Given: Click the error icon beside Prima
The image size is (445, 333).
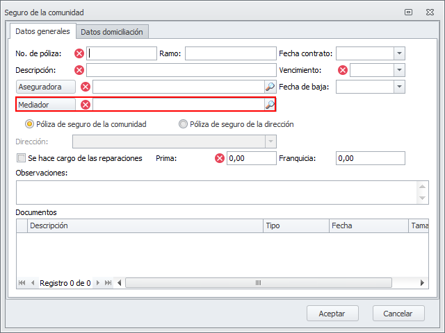Looking at the screenshot, I should click(220, 158).
